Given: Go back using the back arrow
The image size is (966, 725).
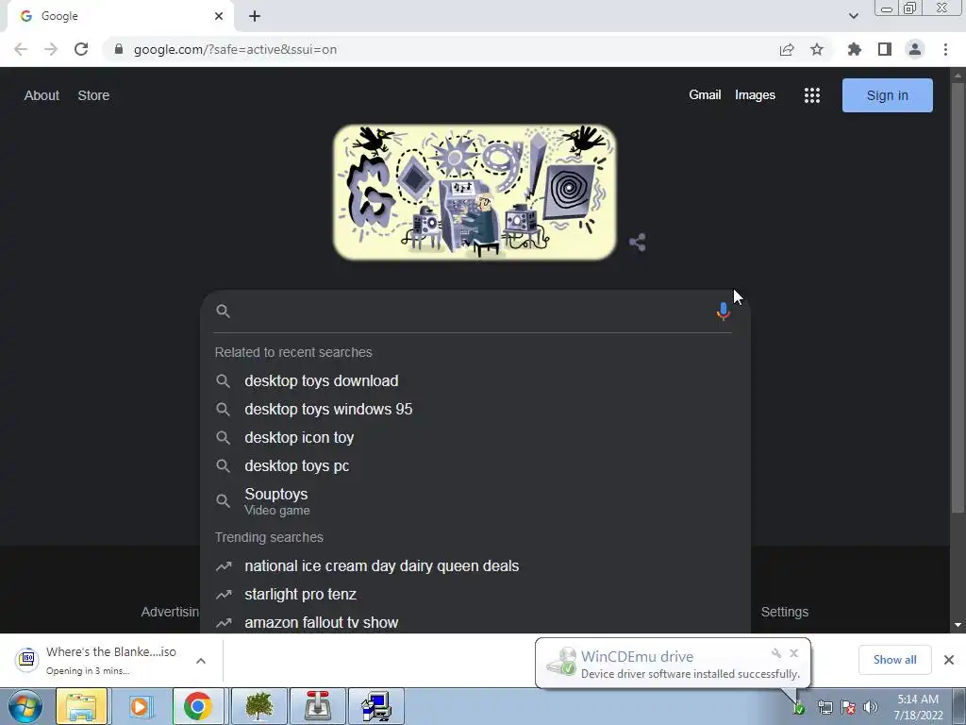Looking at the screenshot, I should coord(21,49).
